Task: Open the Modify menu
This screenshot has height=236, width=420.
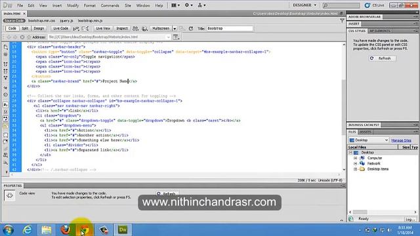Action: [x=73, y=5]
